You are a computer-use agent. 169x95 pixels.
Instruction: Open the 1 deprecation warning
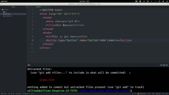(x=142, y=94)
